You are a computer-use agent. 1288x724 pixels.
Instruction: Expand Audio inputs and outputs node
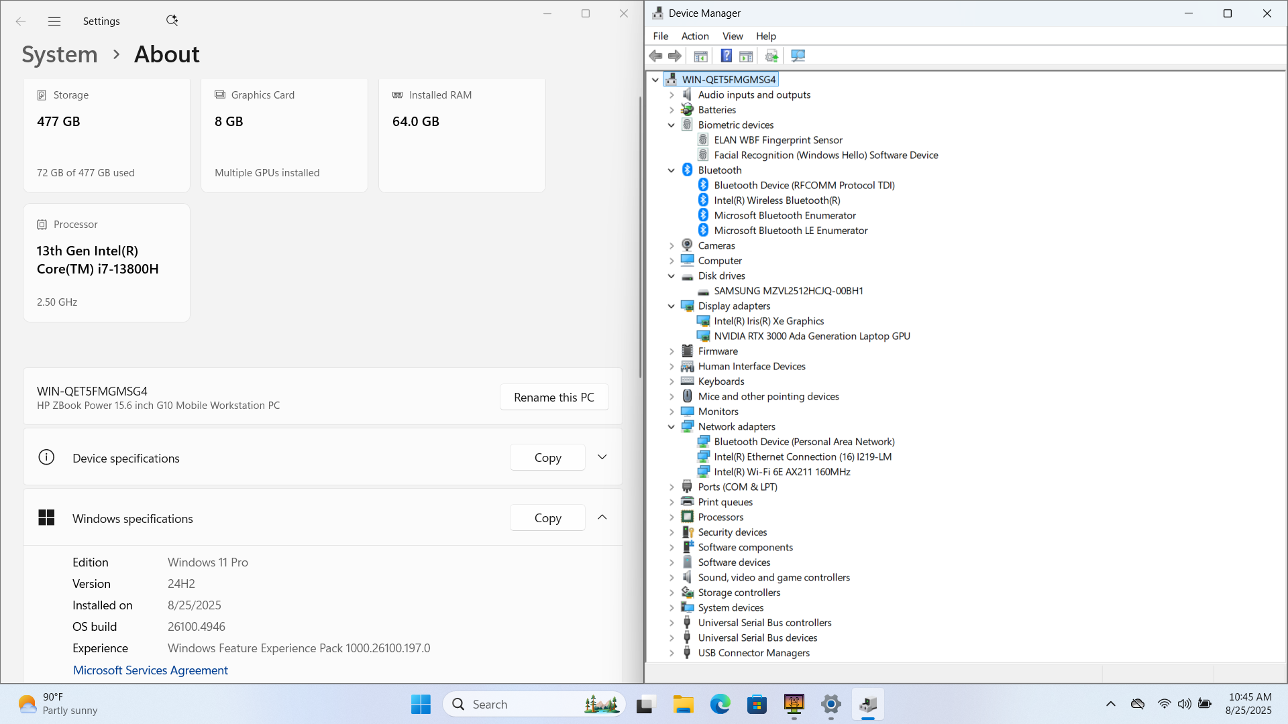pos(672,95)
